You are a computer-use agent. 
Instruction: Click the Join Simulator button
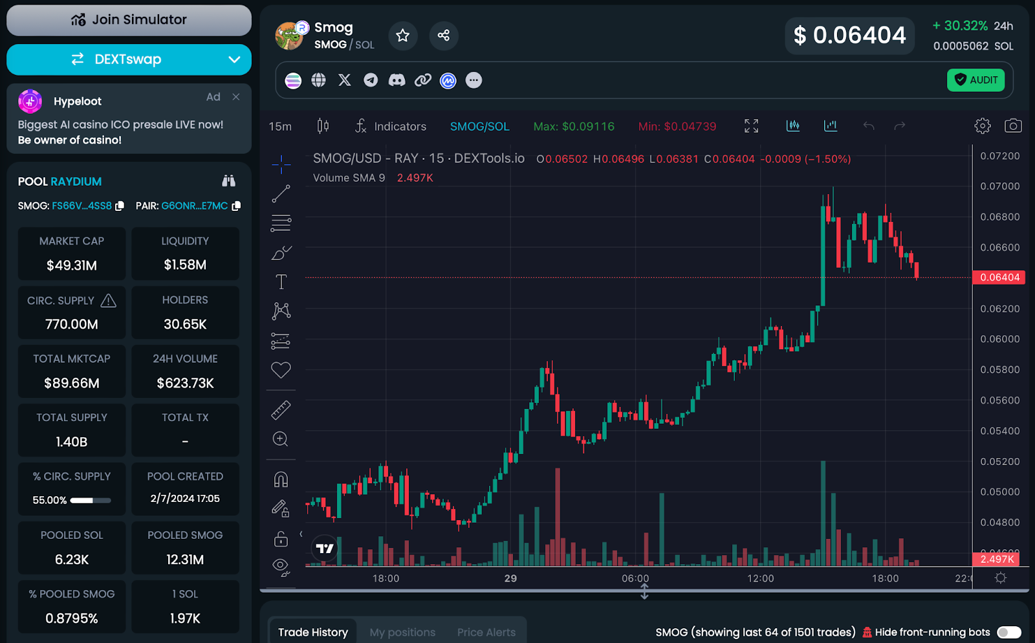click(129, 20)
